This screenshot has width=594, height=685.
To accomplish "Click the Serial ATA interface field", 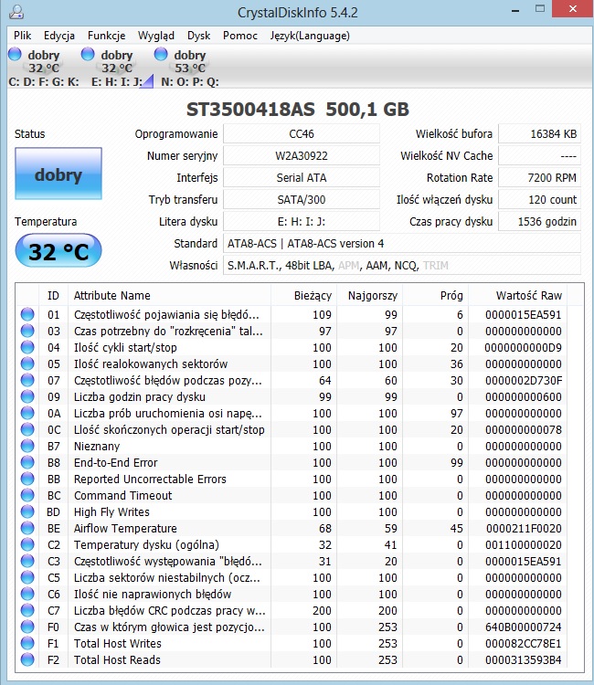I will coord(302,177).
